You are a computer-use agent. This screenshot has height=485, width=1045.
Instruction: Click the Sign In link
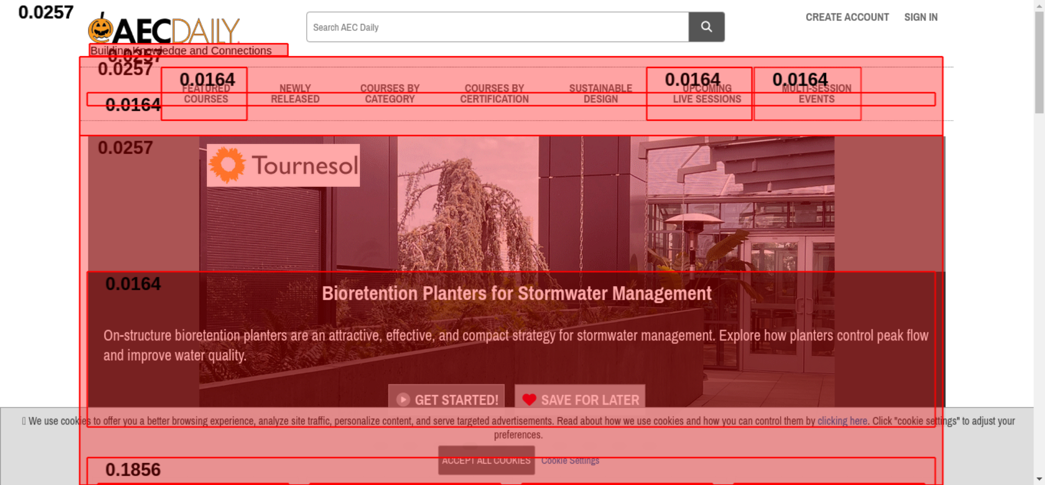click(x=921, y=17)
